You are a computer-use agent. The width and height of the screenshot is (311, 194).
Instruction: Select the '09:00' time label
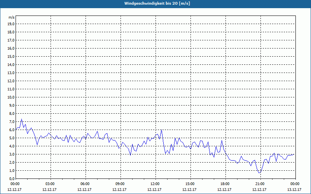[120, 184]
